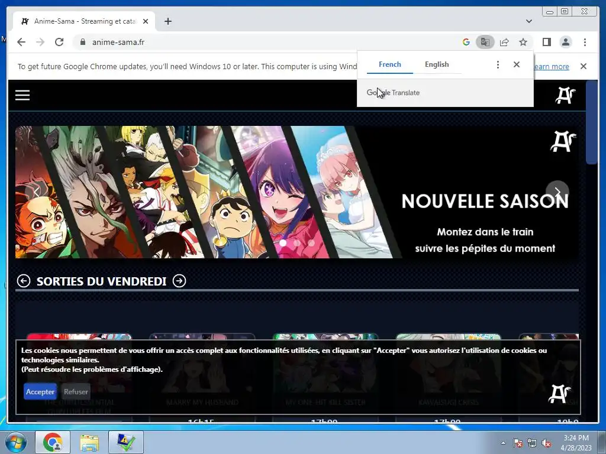The width and height of the screenshot is (606, 454).
Task: Open the Windows Start menu
Action: pos(16,442)
